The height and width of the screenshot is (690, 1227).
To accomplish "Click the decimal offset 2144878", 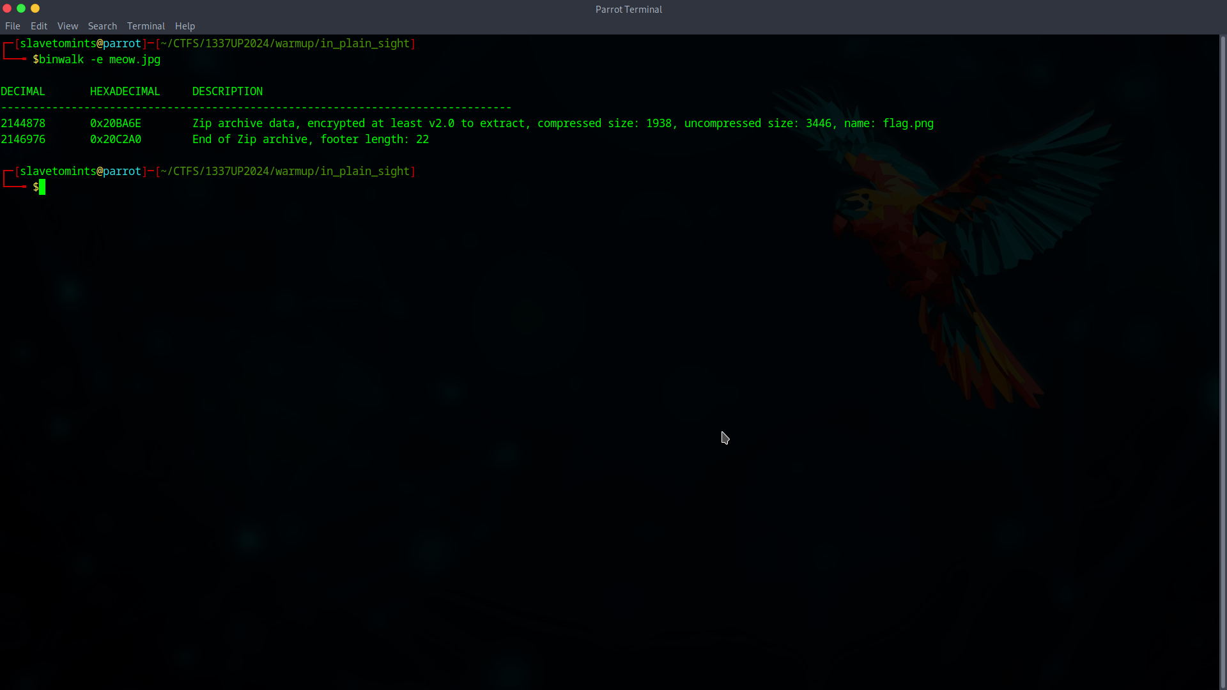I will click(x=23, y=123).
